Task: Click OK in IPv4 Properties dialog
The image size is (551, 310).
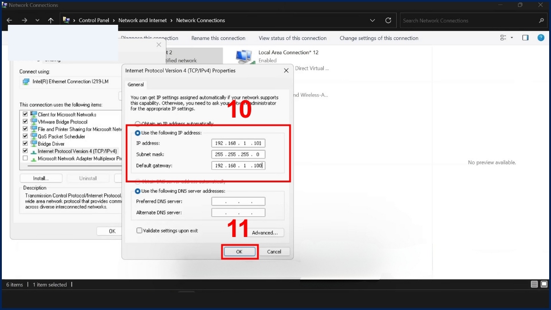Action: pyautogui.click(x=239, y=252)
